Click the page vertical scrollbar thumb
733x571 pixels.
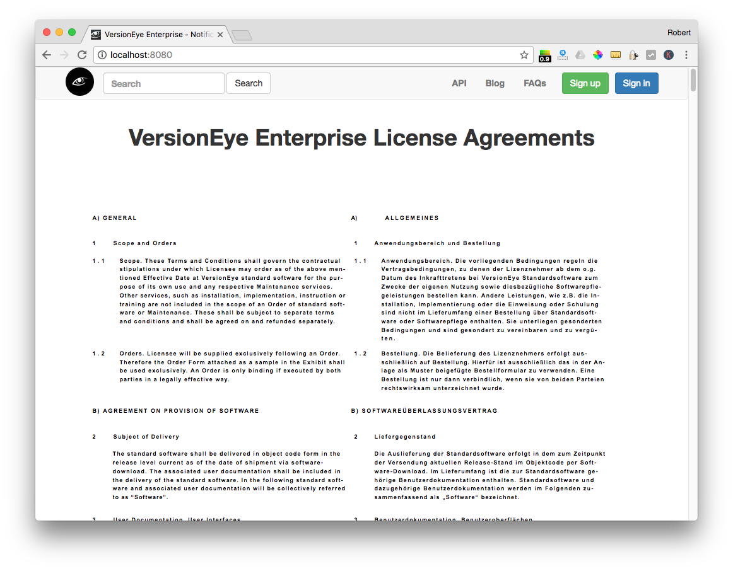click(693, 80)
